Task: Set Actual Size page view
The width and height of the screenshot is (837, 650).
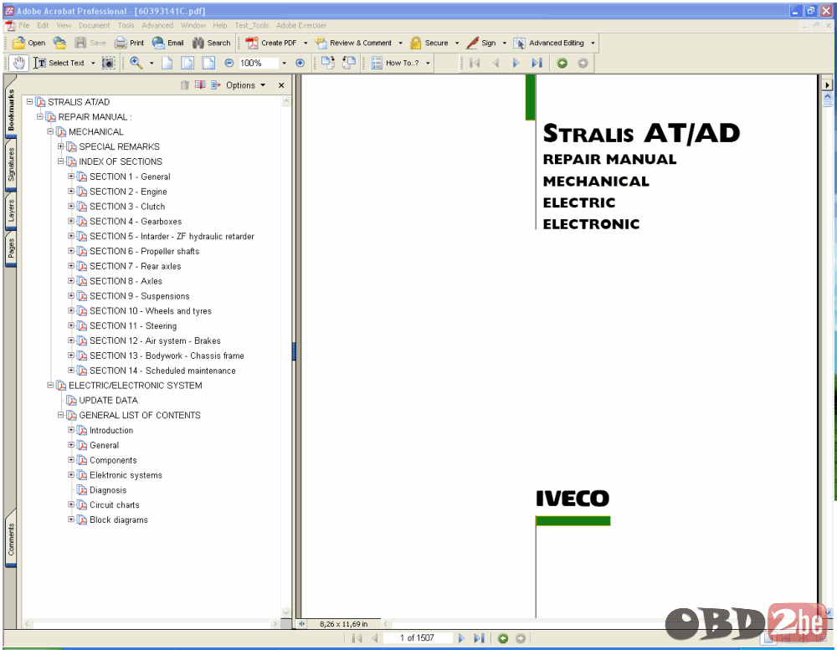Action: tap(167, 63)
